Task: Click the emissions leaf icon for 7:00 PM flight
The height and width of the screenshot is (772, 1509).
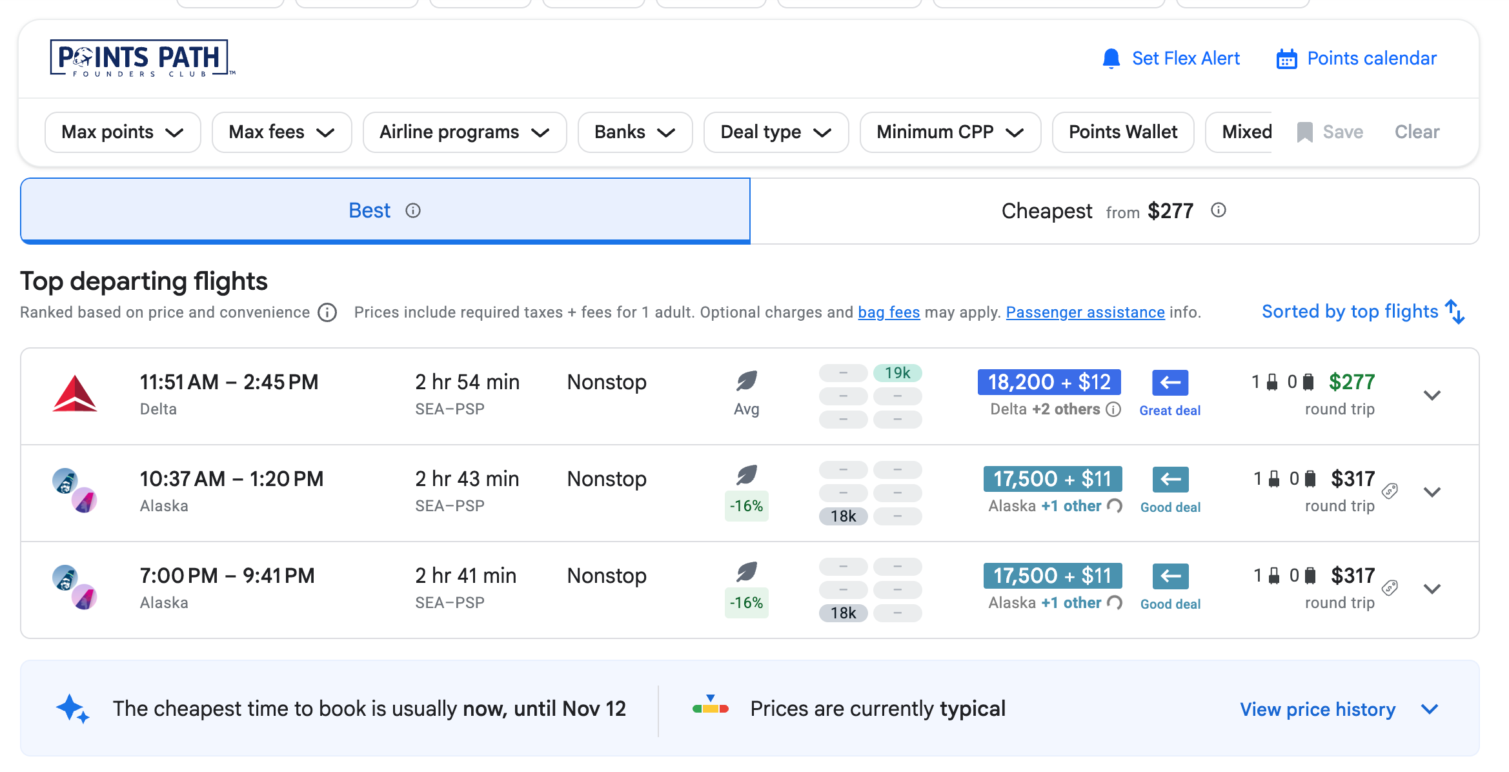Action: click(x=747, y=572)
